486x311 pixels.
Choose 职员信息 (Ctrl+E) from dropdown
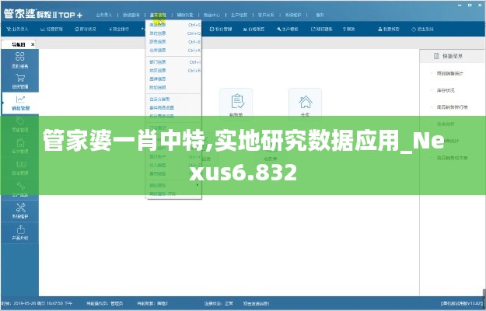[x=173, y=41]
